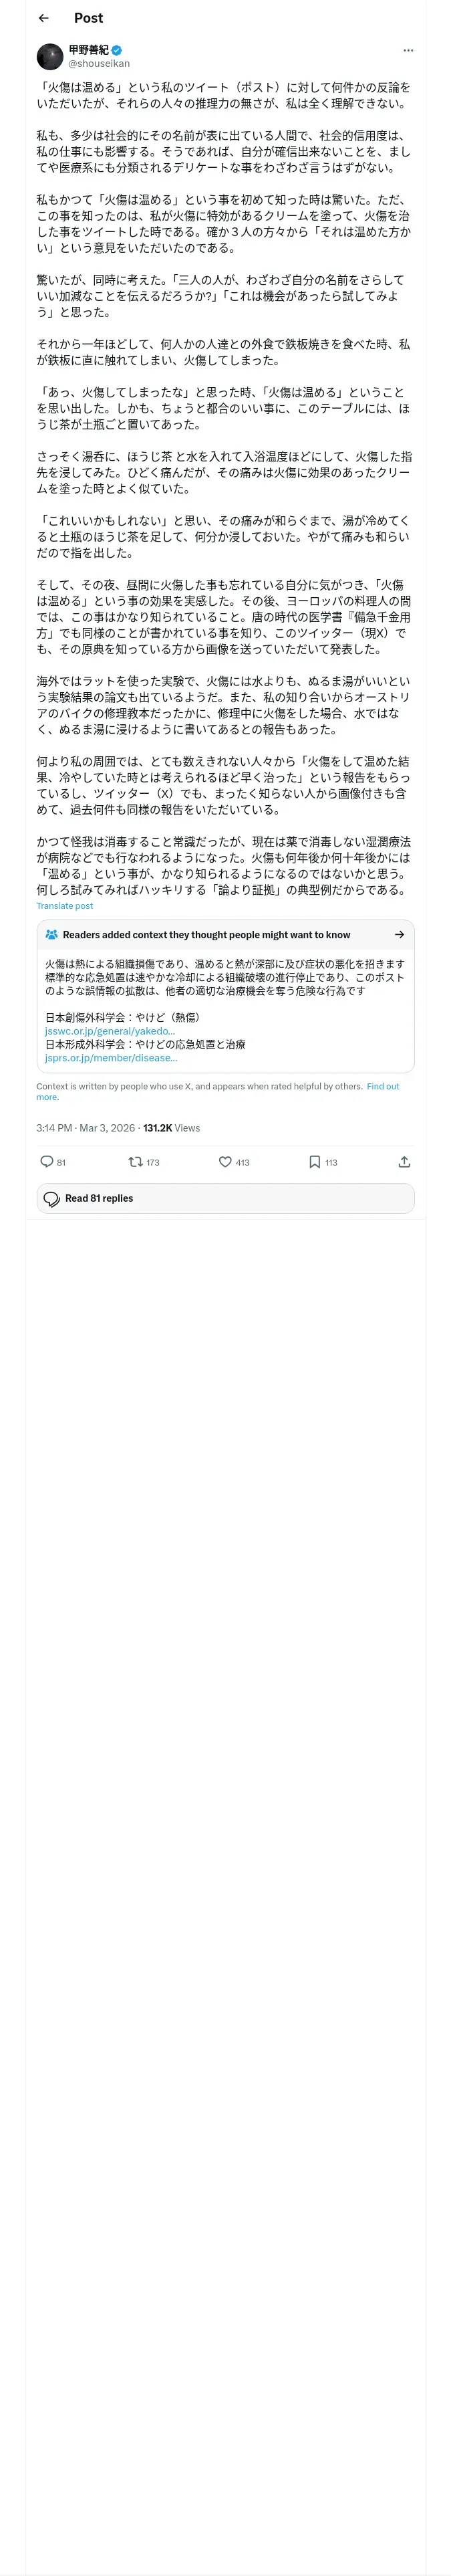The image size is (451, 2576).
Task: Click the post timestamp 3:14 PM
Action: tap(54, 1128)
